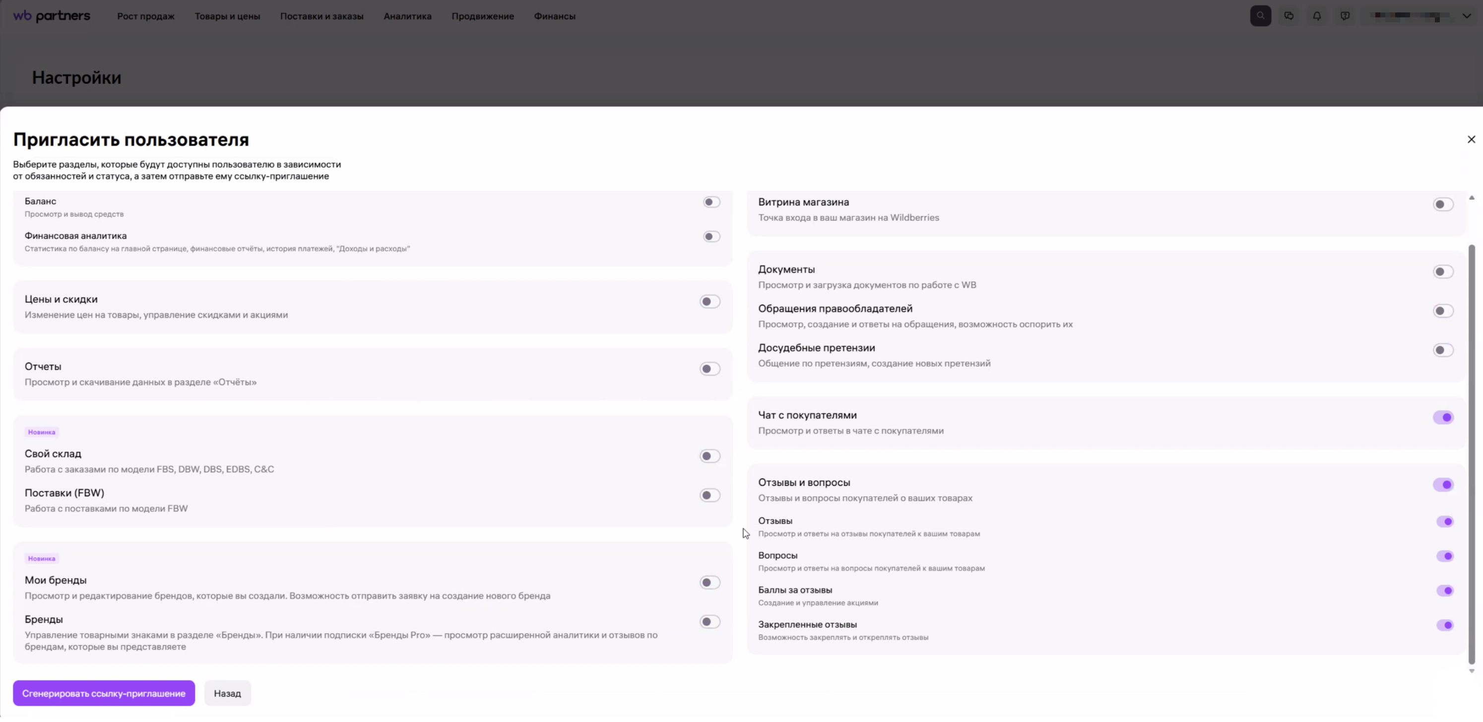Enable the Свой склад toggle
Screen dimensions: 1483x722
click(x=710, y=456)
